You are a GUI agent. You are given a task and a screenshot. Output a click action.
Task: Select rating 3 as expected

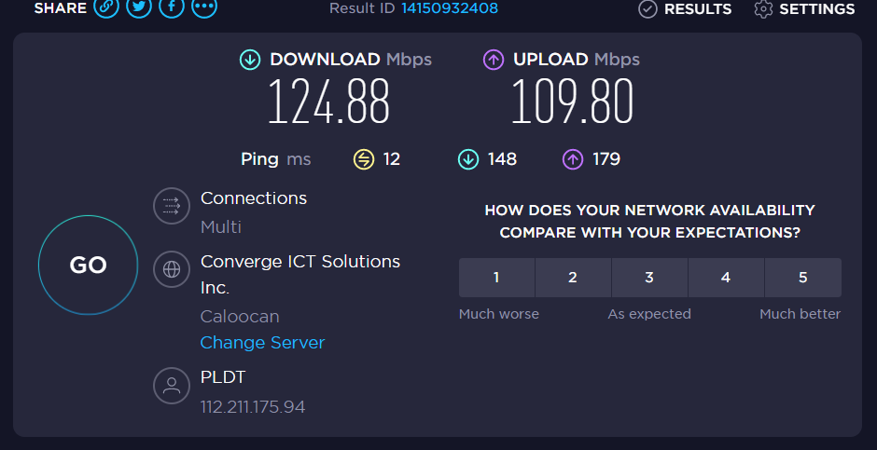pos(649,278)
